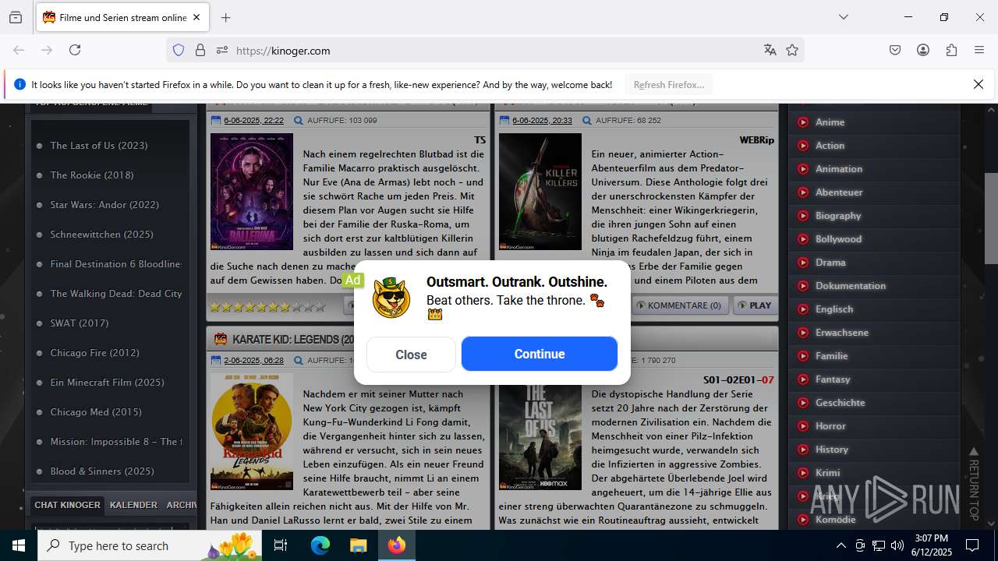
Task: Open the Englisch category
Action: pyautogui.click(x=834, y=309)
